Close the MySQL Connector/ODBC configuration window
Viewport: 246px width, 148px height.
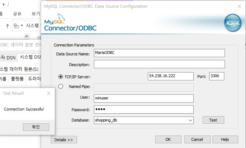239,6
